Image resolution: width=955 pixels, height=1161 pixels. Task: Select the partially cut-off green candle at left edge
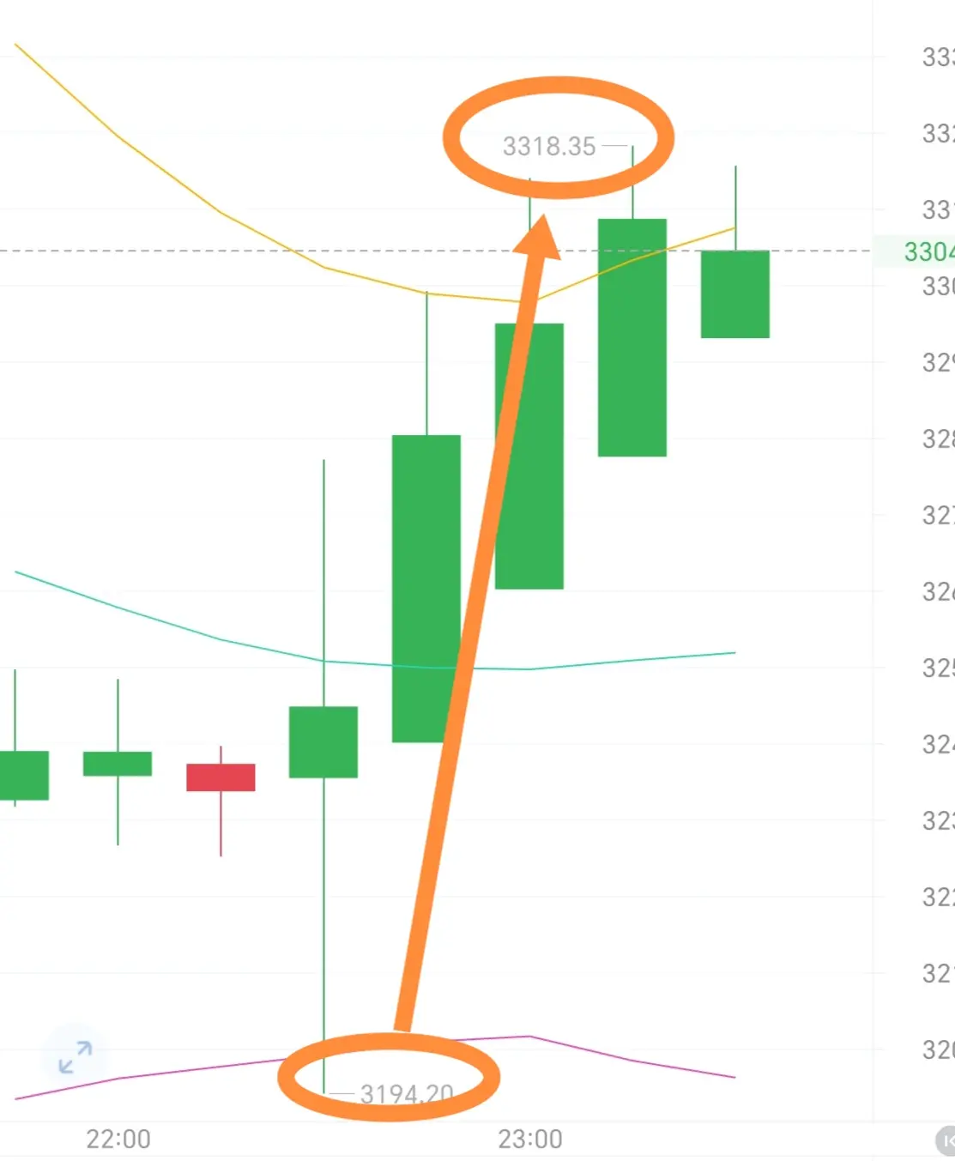click(x=24, y=776)
